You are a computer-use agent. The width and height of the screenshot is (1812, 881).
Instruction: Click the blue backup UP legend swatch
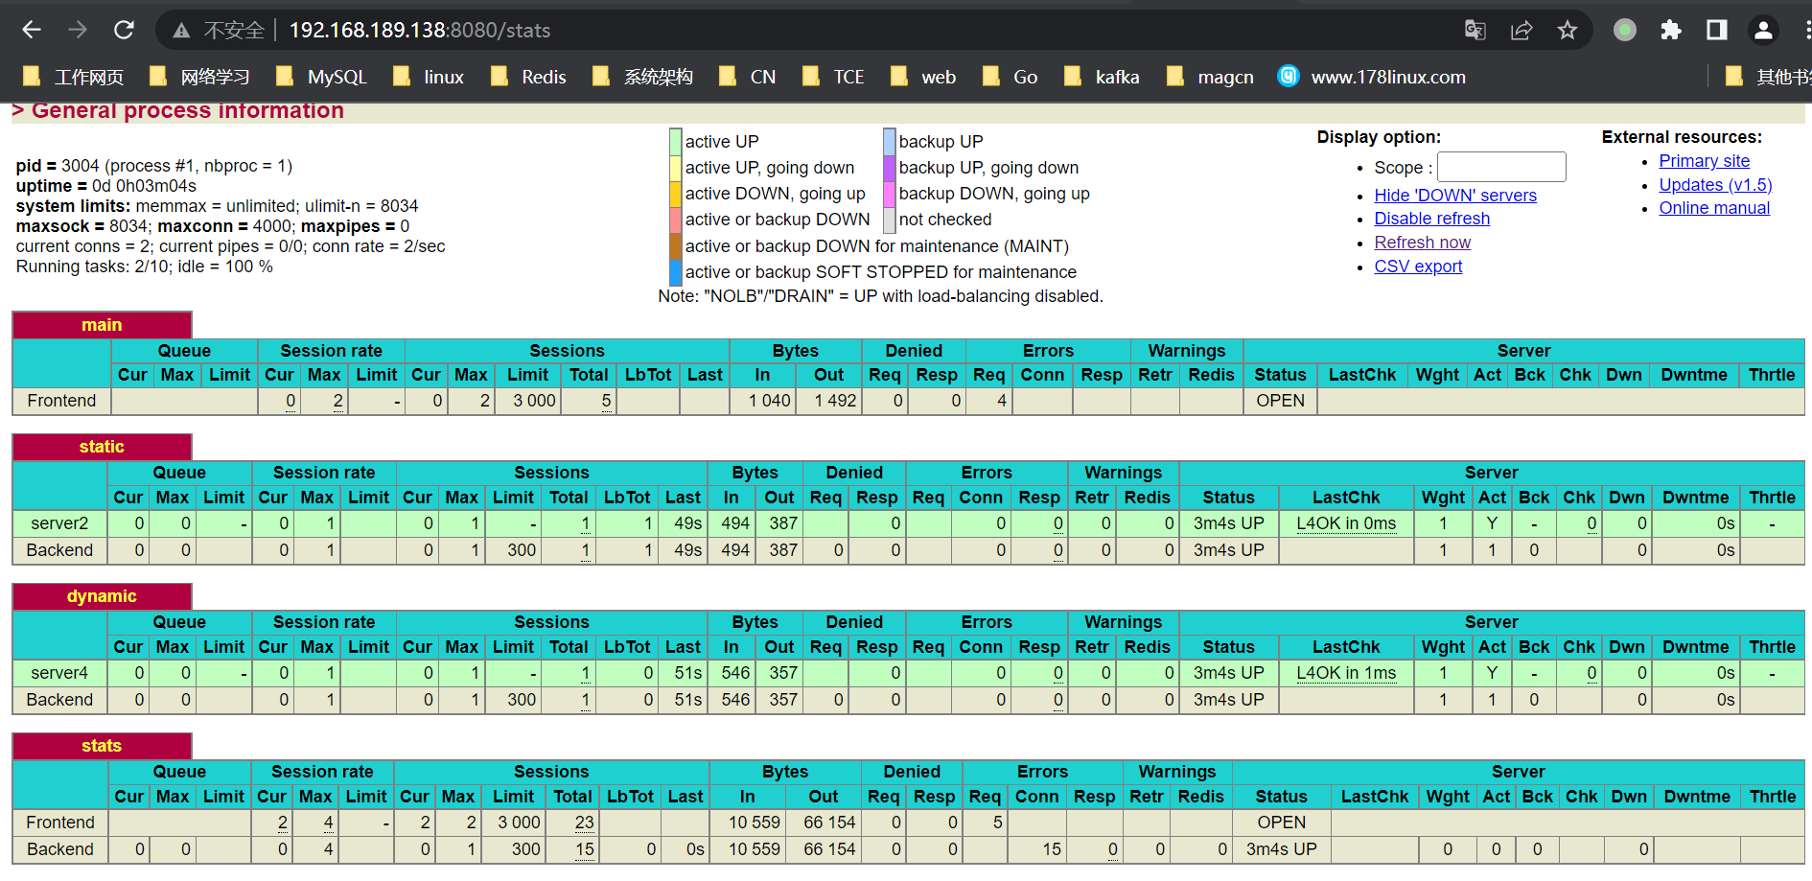click(x=890, y=142)
